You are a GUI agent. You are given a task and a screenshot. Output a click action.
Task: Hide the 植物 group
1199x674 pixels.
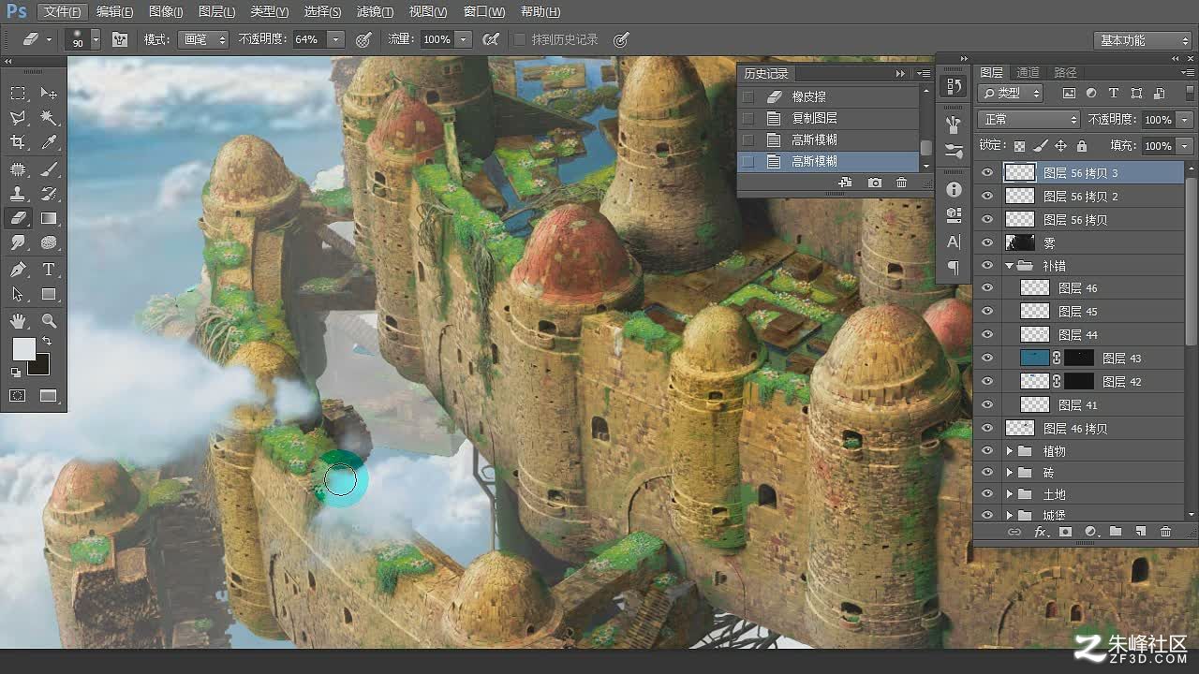tap(986, 451)
